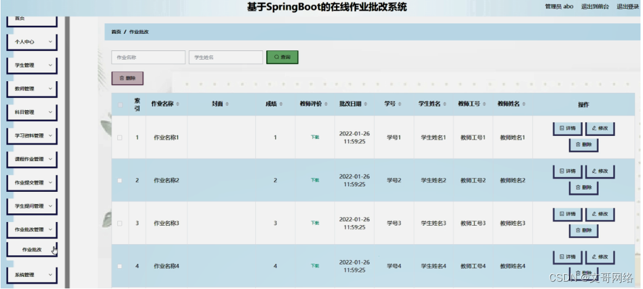Image resolution: width=643 pixels, height=289 pixels.
Task: Sort by 成绩 using header arrows
Action: coord(281,105)
